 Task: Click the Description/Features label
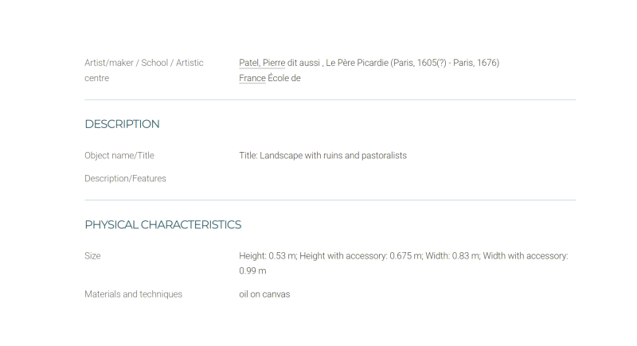[x=125, y=179]
